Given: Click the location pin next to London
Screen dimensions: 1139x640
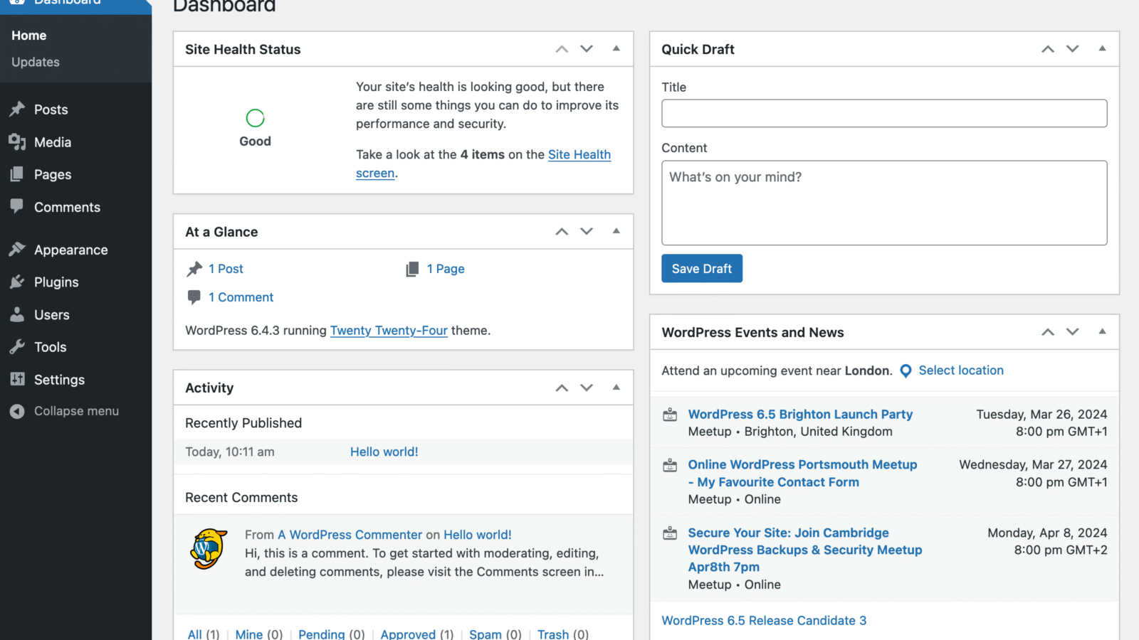Looking at the screenshot, I should (905, 370).
